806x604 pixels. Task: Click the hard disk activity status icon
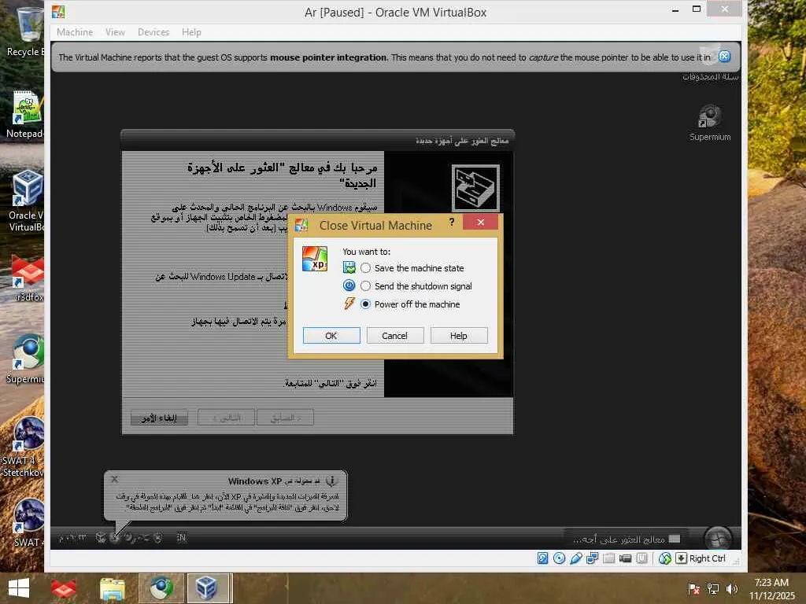[x=543, y=558]
